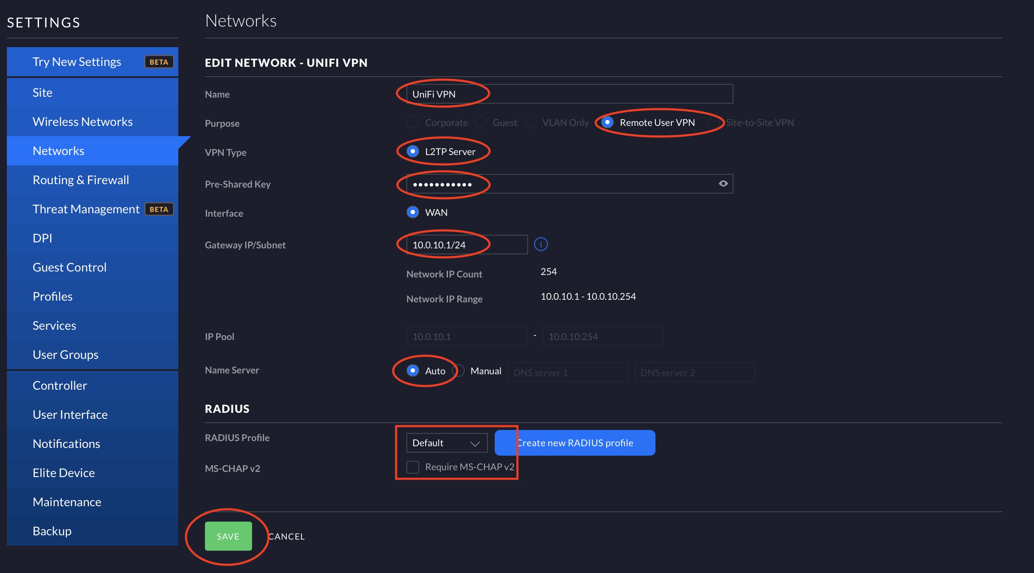Click the IP Pool start field 10.0.10.1

coord(466,337)
